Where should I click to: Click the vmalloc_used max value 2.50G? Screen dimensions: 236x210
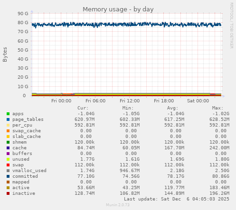coord(222,171)
